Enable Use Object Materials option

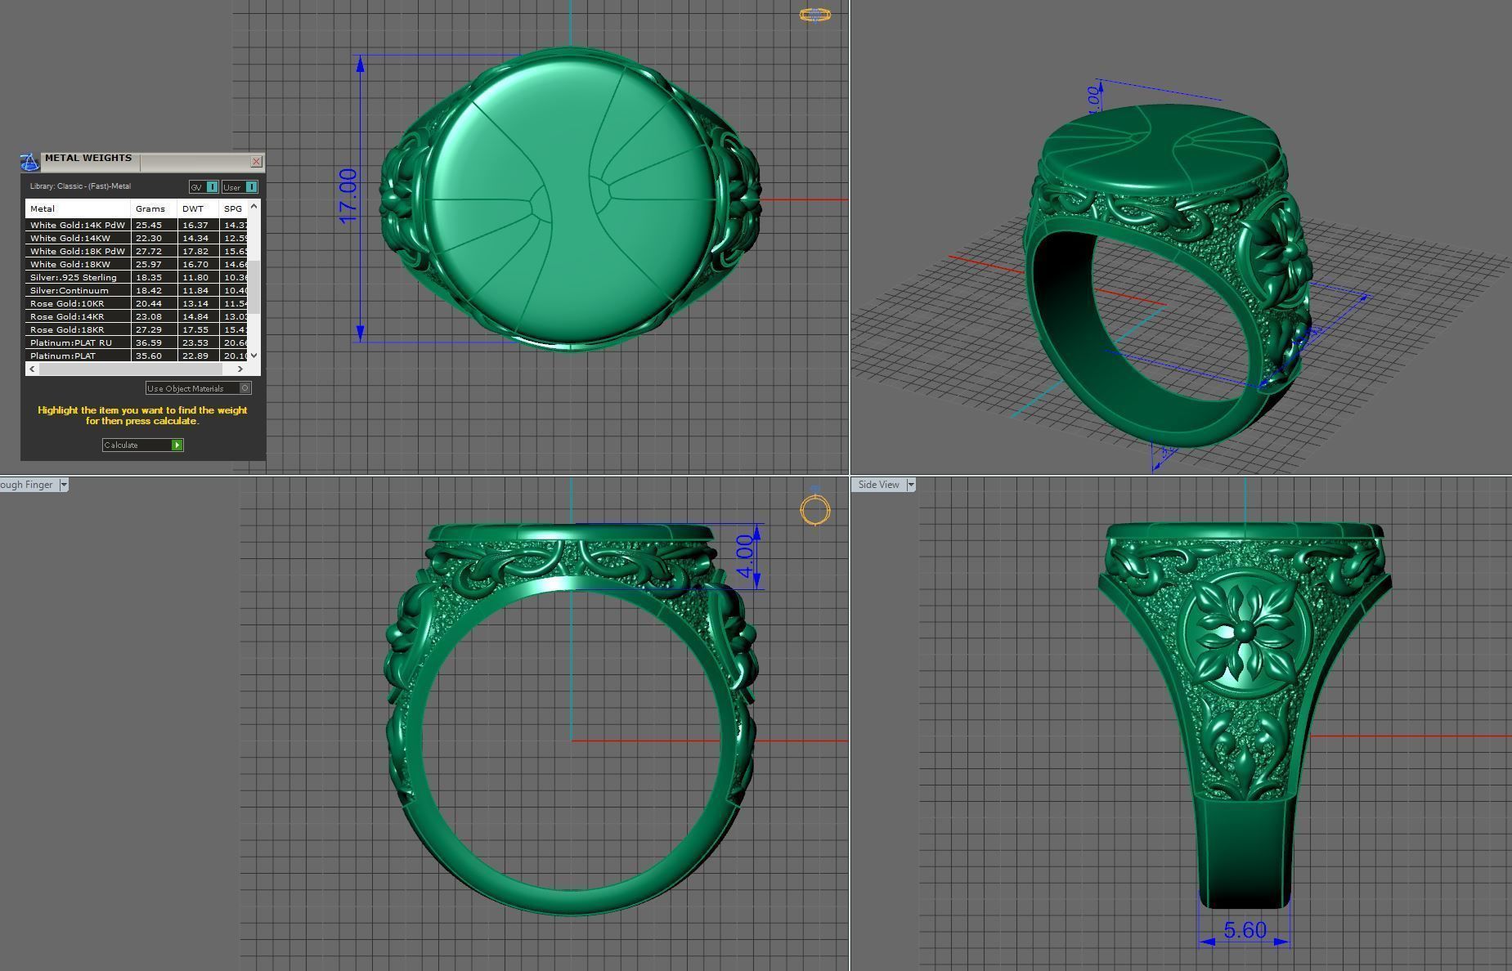click(x=198, y=388)
